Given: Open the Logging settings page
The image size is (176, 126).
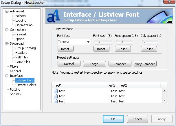Looking at the screenshot, I should 21,20.
